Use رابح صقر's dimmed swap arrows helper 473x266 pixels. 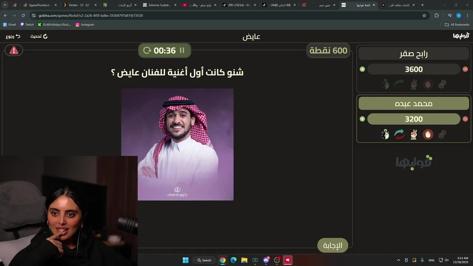[399, 84]
